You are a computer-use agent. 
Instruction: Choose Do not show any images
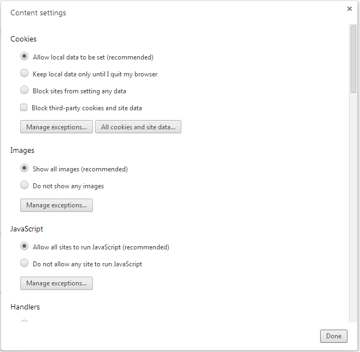(24, 185)
